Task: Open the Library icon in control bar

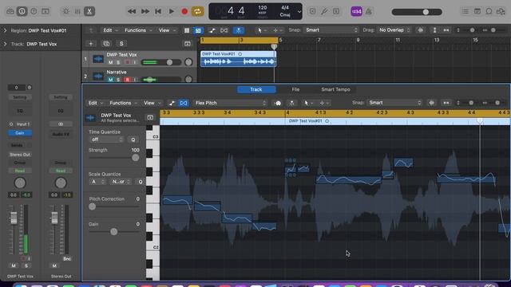Action: [x=10, y=11]
